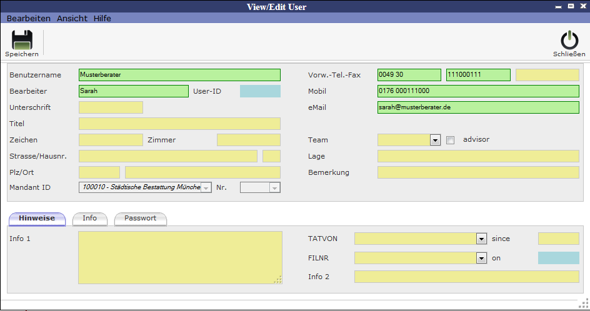The width and height of the screenshot is (590, 311).
Task: Select the Hinweise tab
Action: click(x=37, y=219)
